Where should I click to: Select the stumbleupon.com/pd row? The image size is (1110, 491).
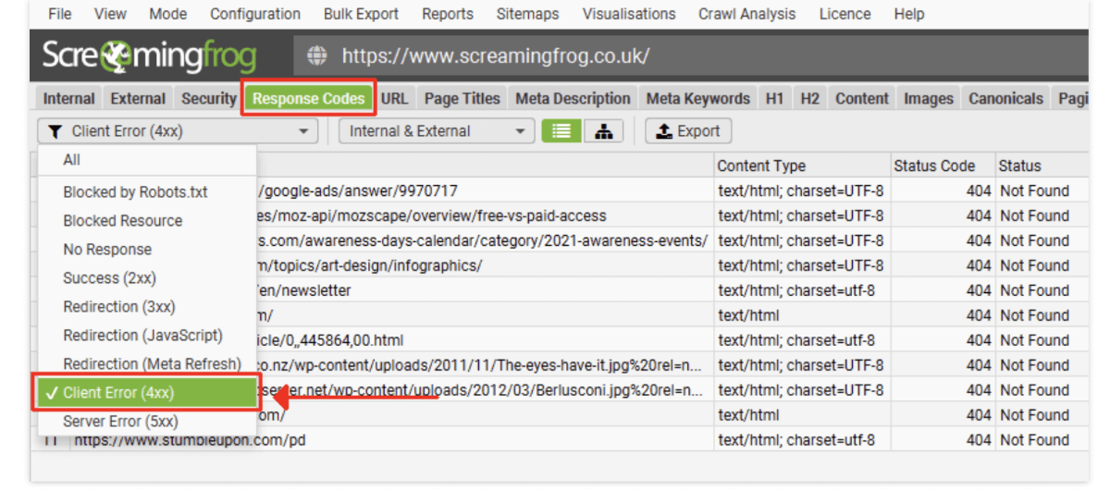coord(462,440)
